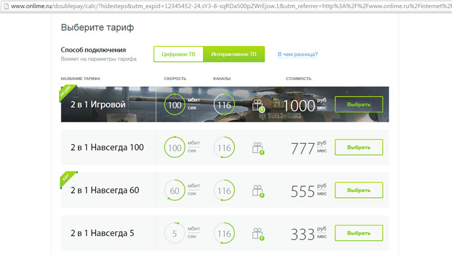Click gift icon in Навсегда 60 row
452x255 pixels.
(x=258, y=191)
